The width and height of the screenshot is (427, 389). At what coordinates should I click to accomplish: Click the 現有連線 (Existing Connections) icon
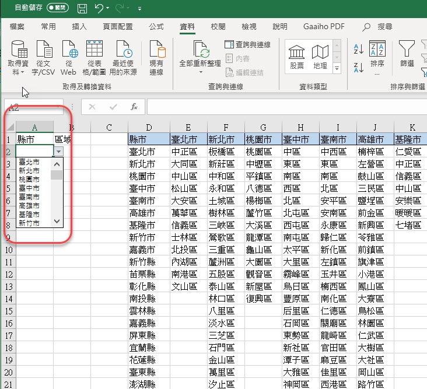tap(156, 50)
